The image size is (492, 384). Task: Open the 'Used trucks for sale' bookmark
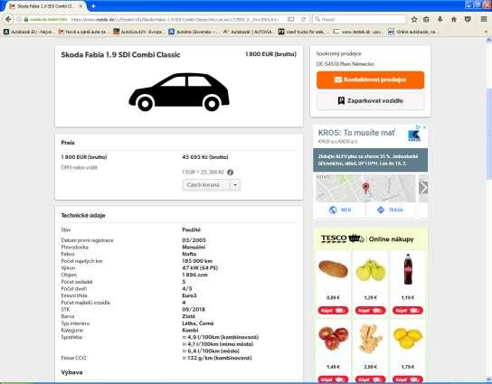click(x=302, y=32)
